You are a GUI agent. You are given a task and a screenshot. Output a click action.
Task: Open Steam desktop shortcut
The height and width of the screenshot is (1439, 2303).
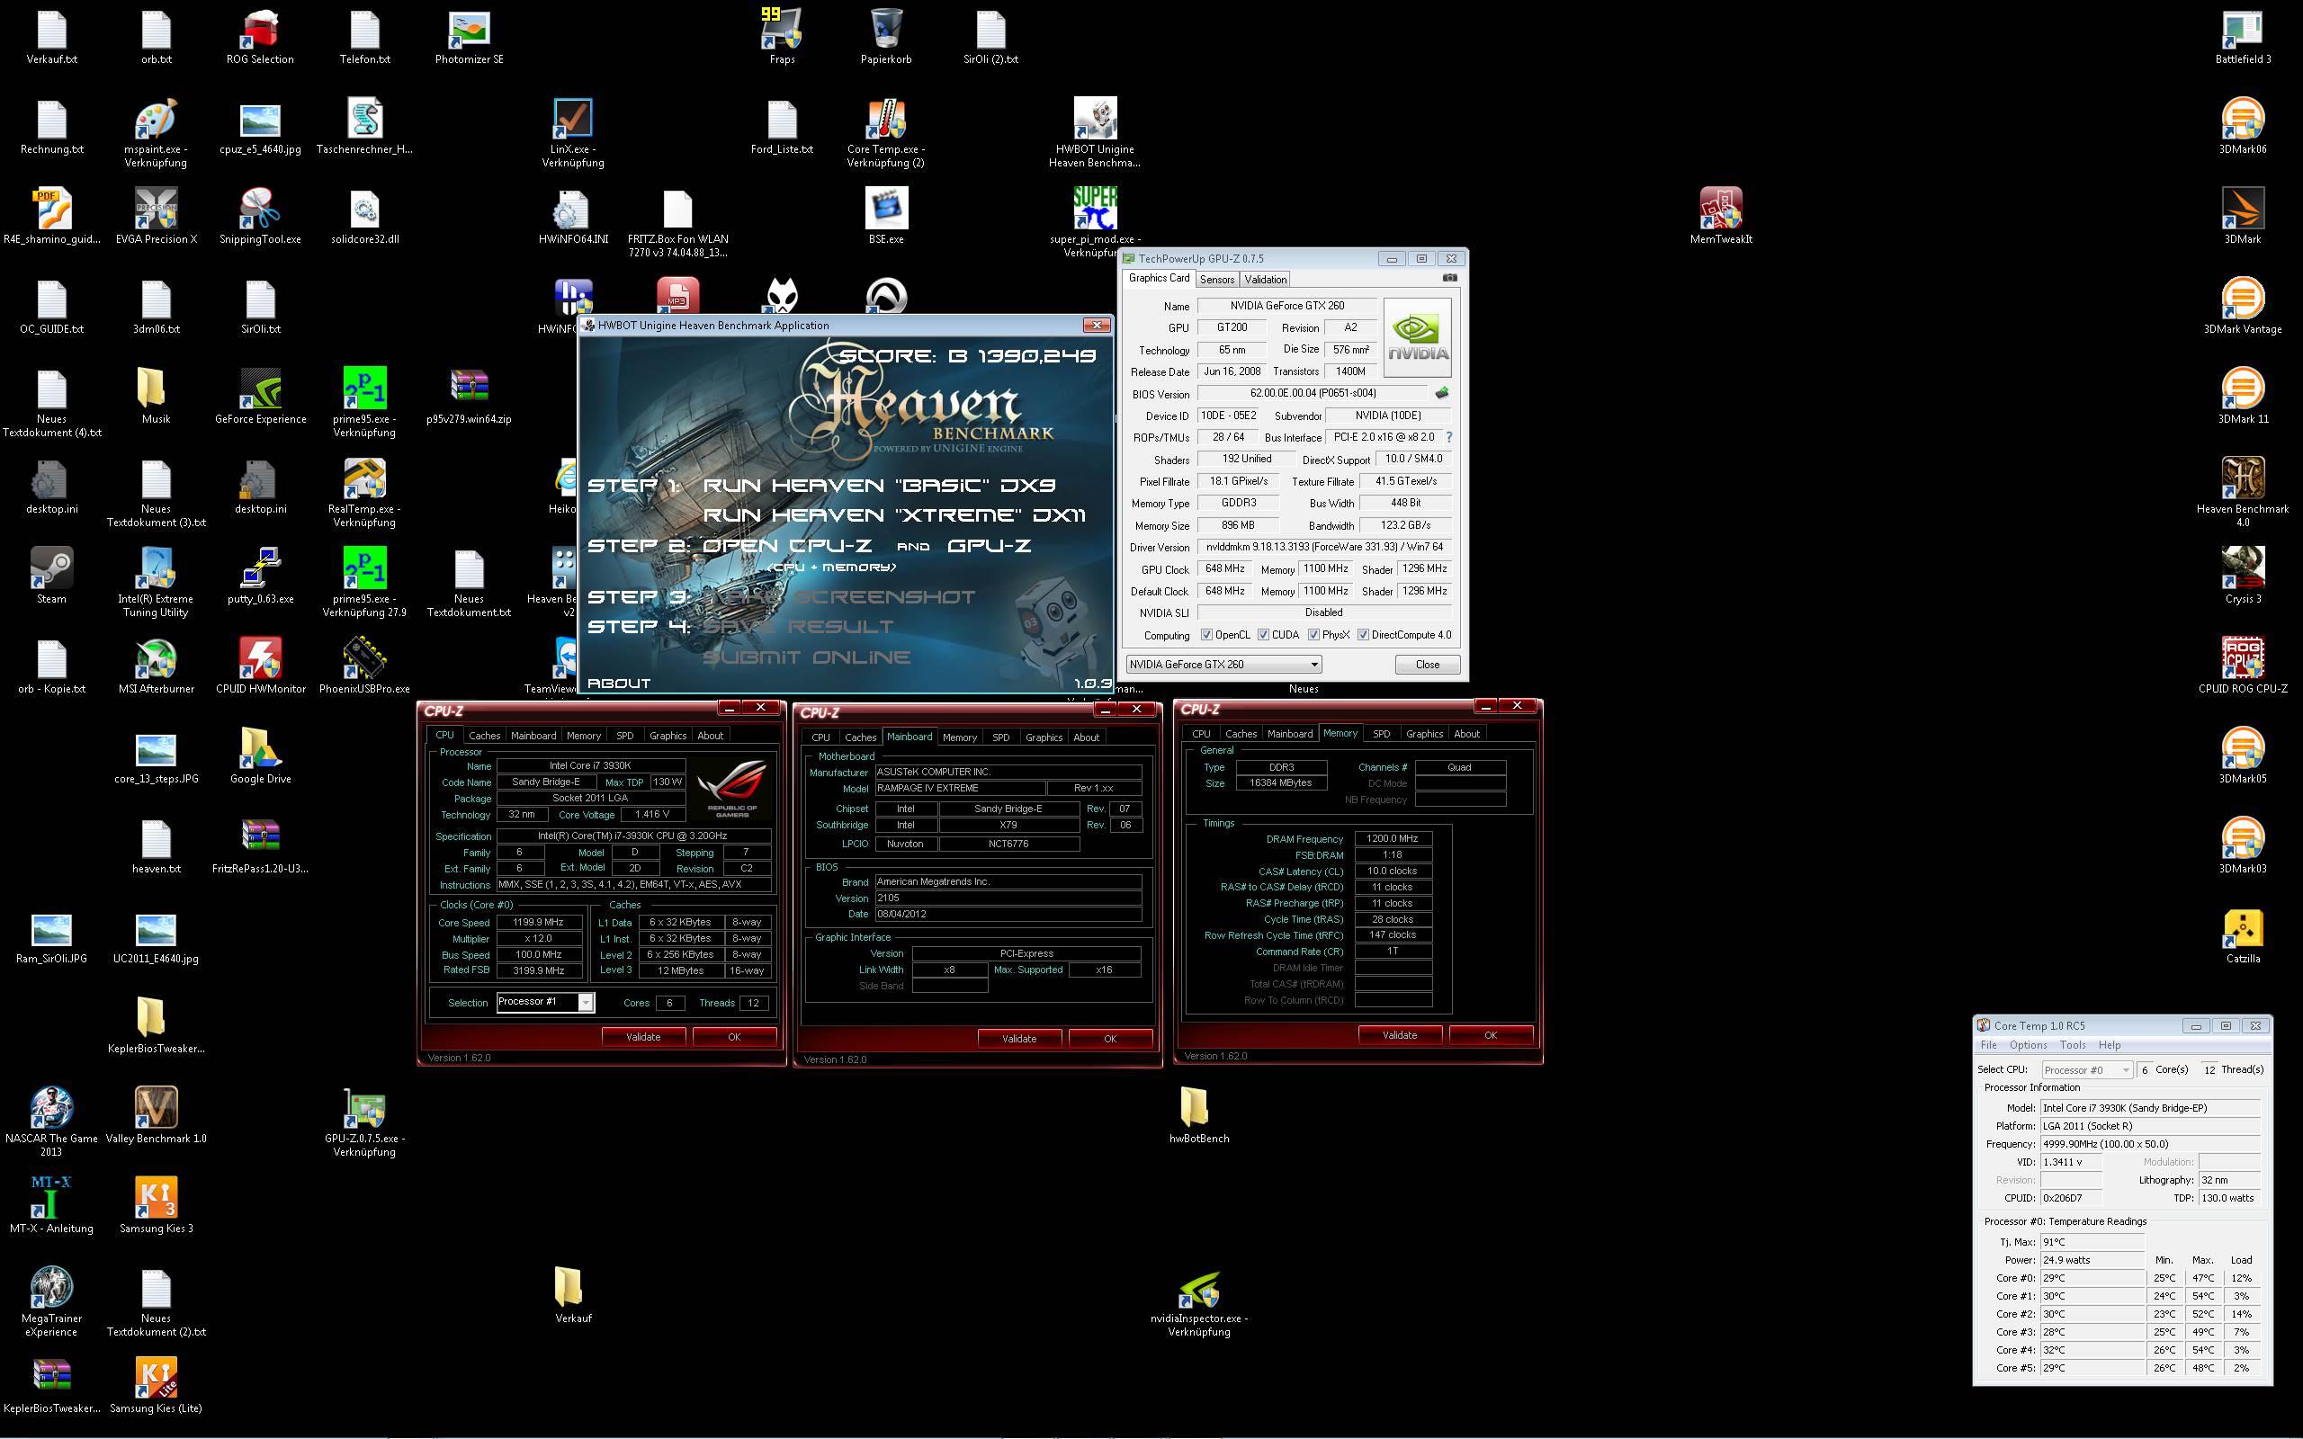[51, 576]
